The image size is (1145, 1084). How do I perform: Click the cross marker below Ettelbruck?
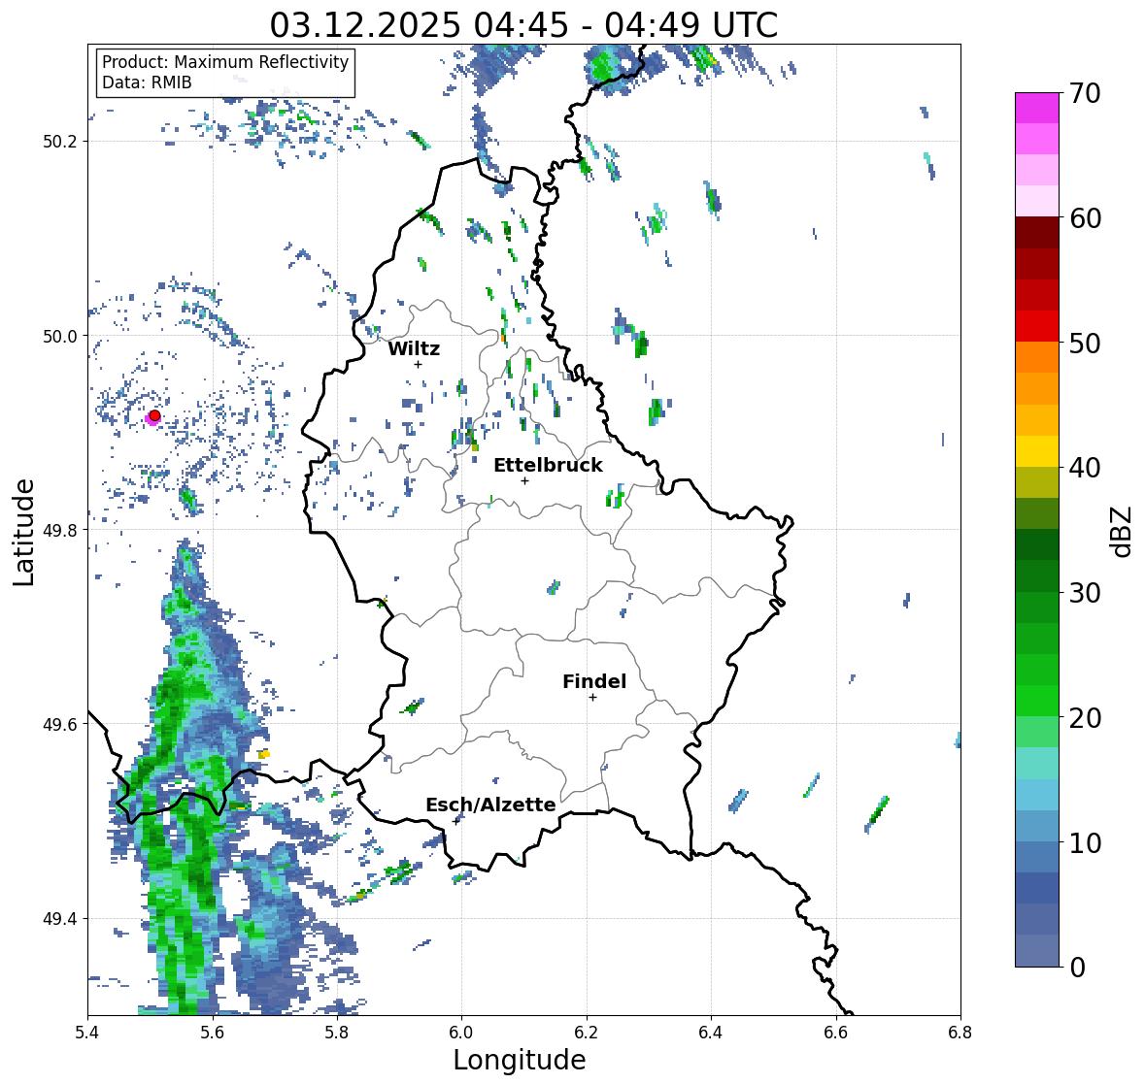coord(524,480)
